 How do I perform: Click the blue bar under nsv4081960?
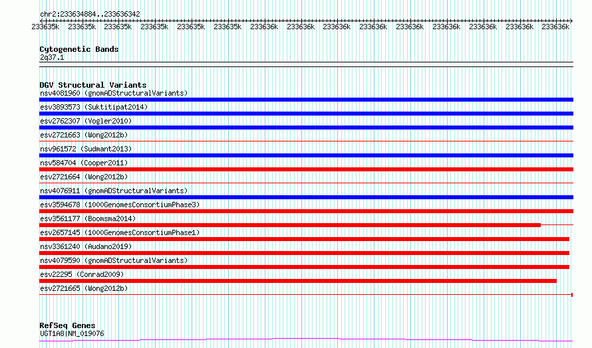coord(306,100)
